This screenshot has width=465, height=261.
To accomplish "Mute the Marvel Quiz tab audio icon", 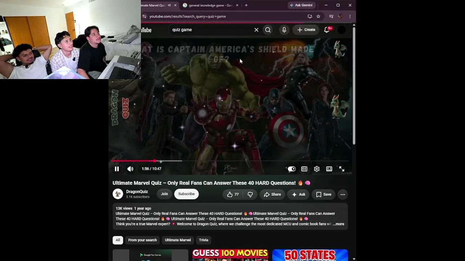I will click(169, 5).
